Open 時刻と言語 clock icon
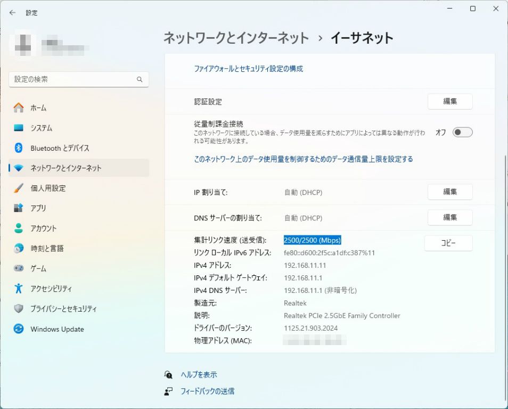Viewport: 508px width, 409px height. click(19, 249)
